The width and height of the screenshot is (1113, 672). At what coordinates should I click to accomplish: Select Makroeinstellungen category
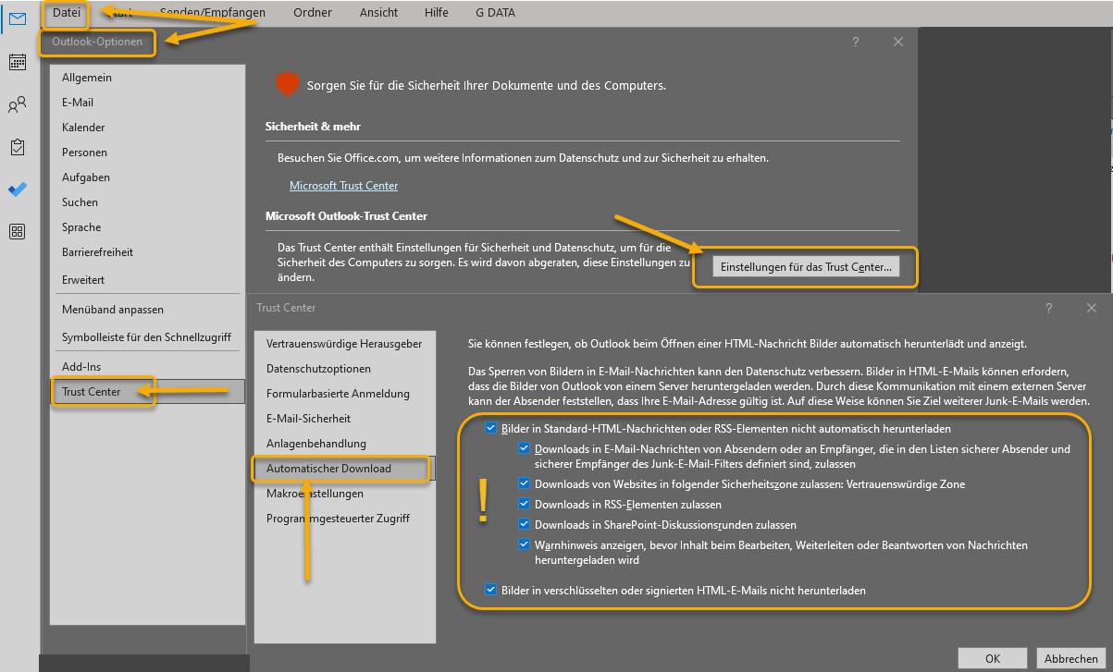click(x=344, y=494)
